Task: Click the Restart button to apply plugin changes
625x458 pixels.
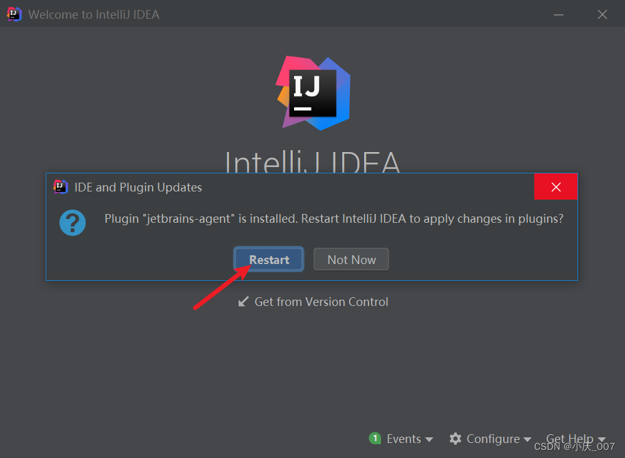Action: click(x=268, y=259)
